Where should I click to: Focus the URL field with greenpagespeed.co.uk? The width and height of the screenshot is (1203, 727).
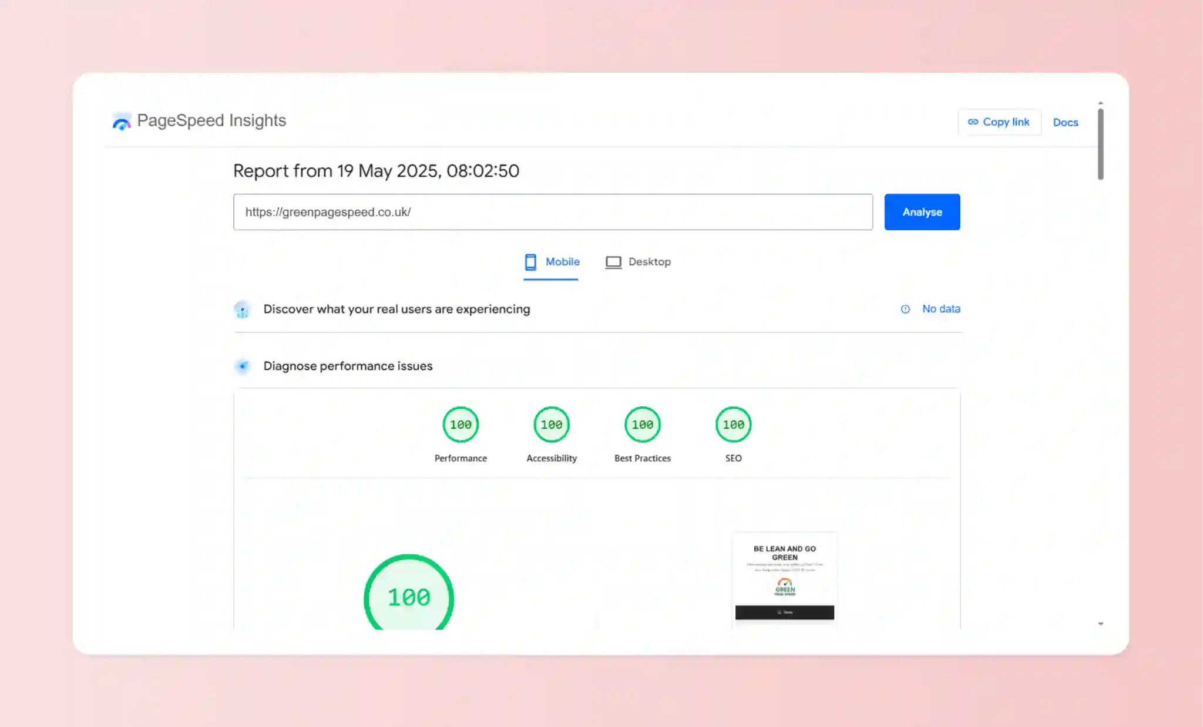click(x=553, y=212)
